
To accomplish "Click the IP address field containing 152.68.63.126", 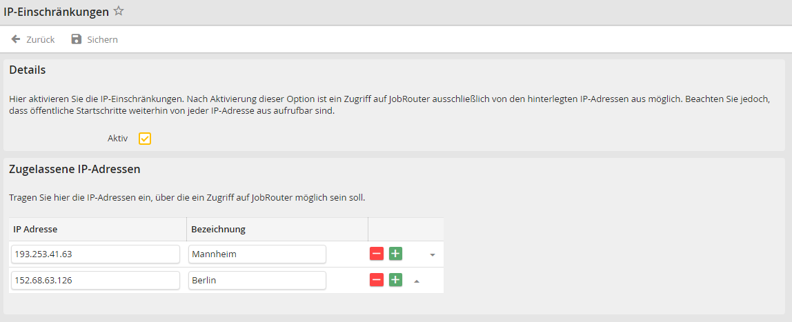I will 95,280.
